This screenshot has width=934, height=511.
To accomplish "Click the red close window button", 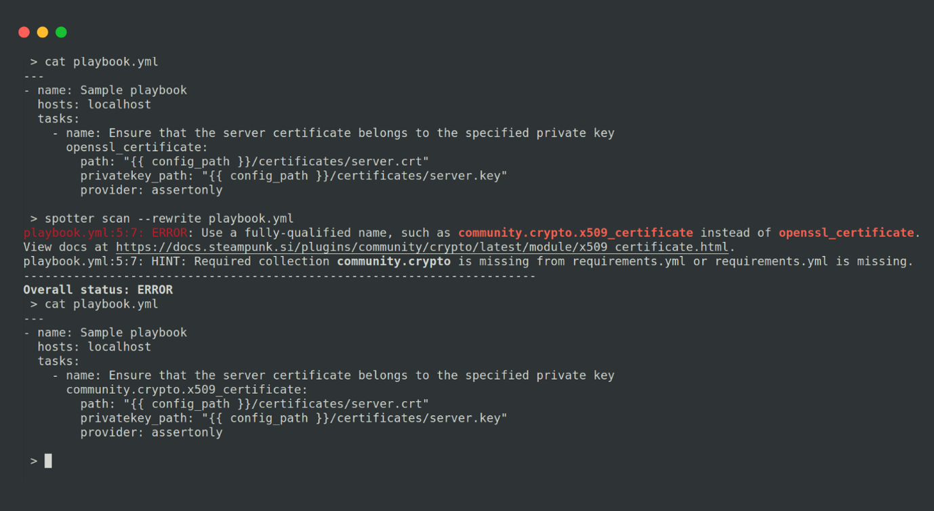I will pos(24,32).
